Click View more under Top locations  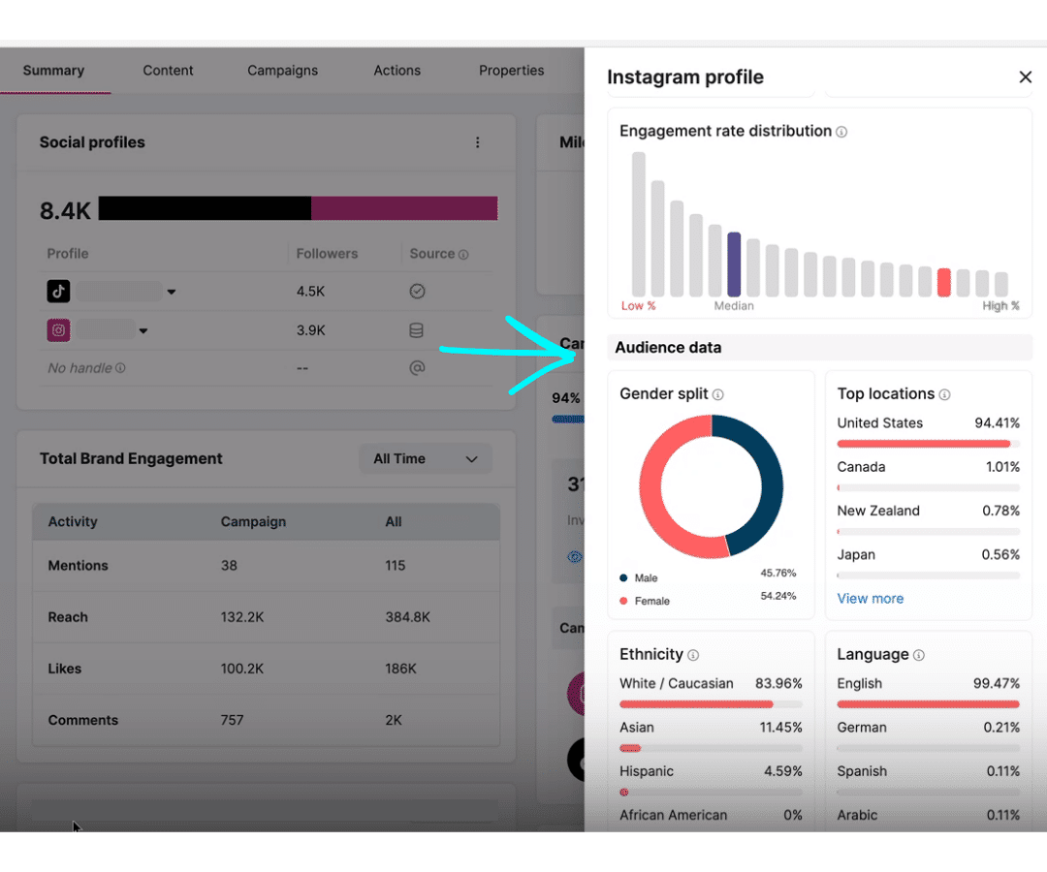(x=870, y=599)
